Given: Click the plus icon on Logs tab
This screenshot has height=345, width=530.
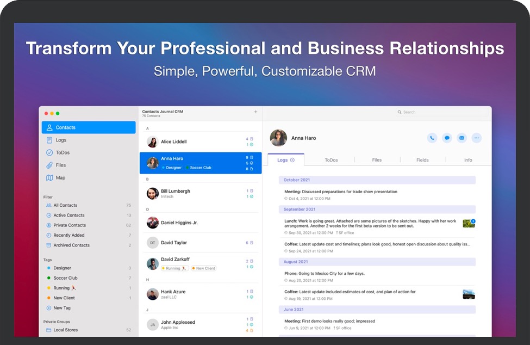Looking at the screenshot, I should pos(292,160).
